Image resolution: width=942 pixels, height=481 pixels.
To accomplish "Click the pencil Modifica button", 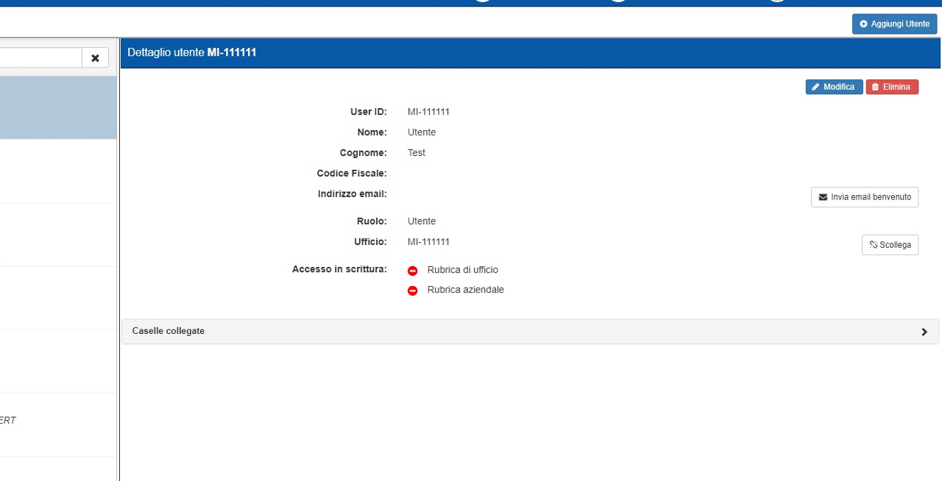I will click(x=834, y=87).
